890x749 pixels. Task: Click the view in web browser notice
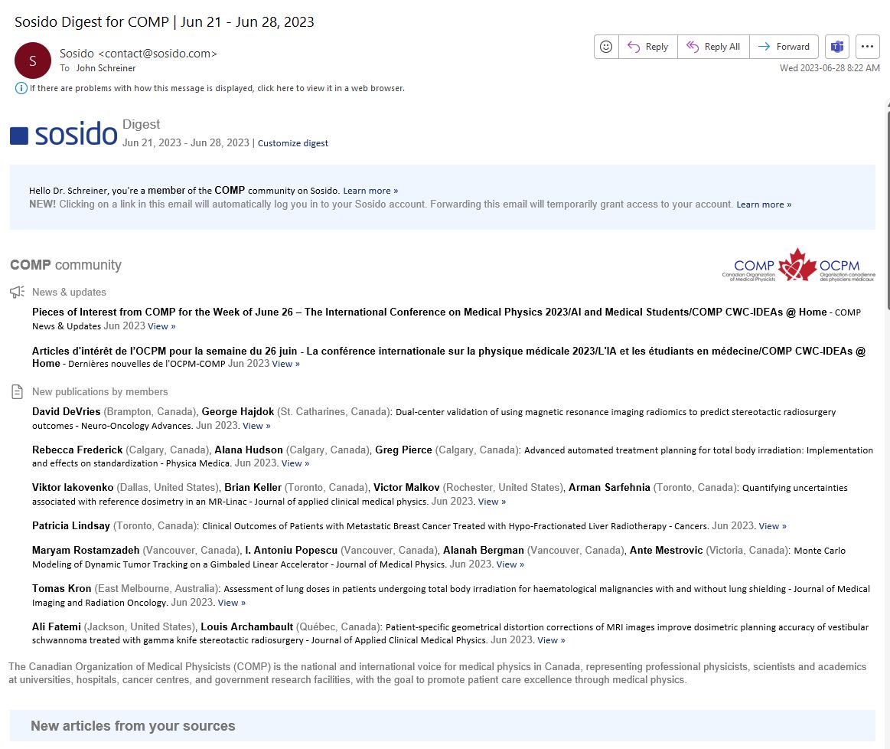[x=217, y=88]
